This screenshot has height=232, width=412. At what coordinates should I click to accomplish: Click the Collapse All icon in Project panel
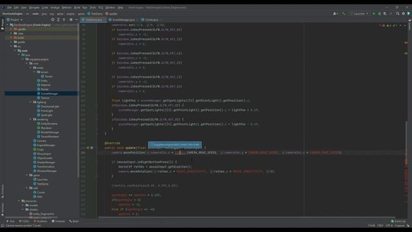(64, 20)
